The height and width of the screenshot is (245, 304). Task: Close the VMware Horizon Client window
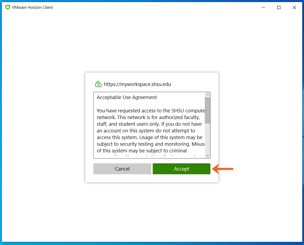point(294,7)
